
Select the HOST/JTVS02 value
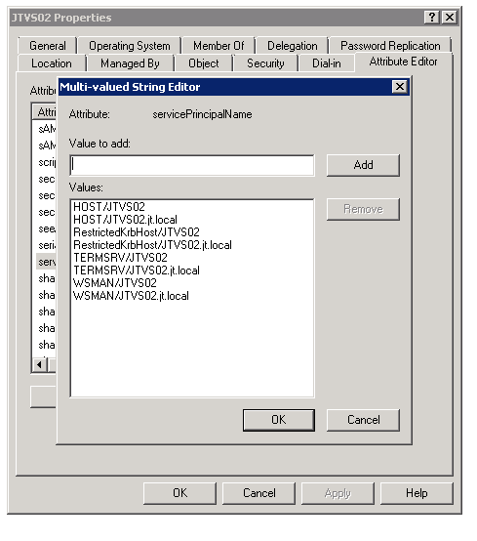point(109,207)
